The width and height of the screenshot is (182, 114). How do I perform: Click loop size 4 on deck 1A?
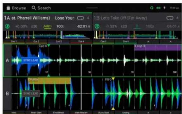click(x=88, y=18)
